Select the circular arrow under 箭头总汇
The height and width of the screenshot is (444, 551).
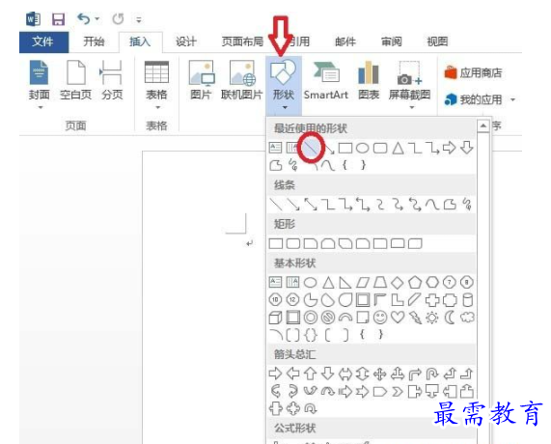coord(310,409)
